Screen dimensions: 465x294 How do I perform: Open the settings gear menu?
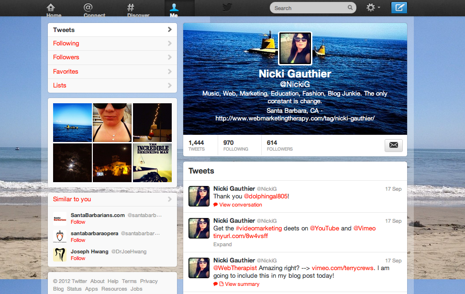373,7
